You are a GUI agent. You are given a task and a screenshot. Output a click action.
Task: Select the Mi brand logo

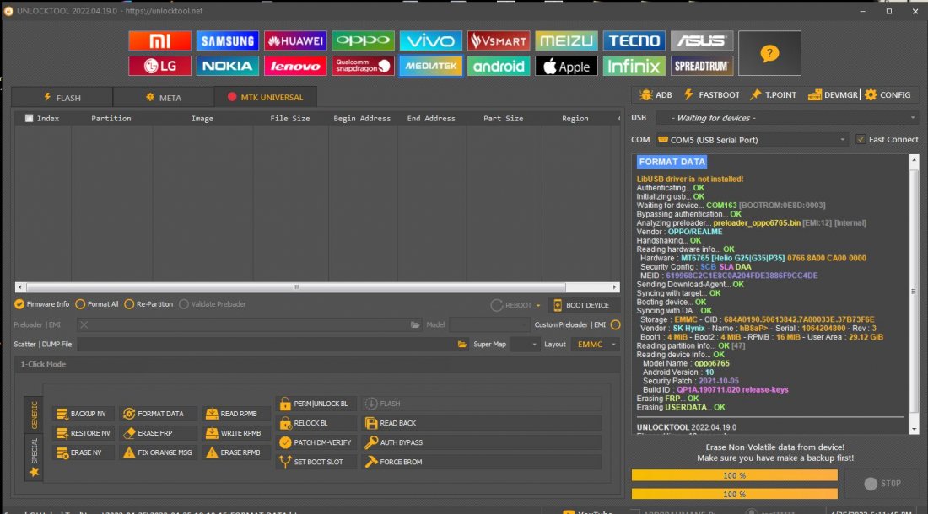(x=159, y=40)
